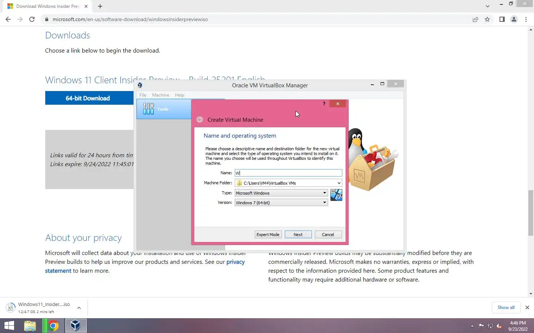
Task: Click the Downloads heading text
Action: tap(67, 35)
